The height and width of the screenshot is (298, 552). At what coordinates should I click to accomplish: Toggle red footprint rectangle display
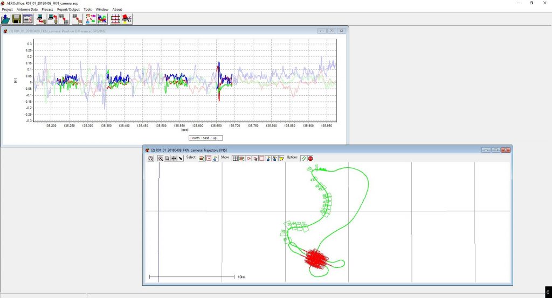(x=261, y=159)
